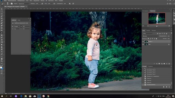Screen dimensions: 175x98
Task: Switch to the Гистограмма tab
Action: pos(145,11)
